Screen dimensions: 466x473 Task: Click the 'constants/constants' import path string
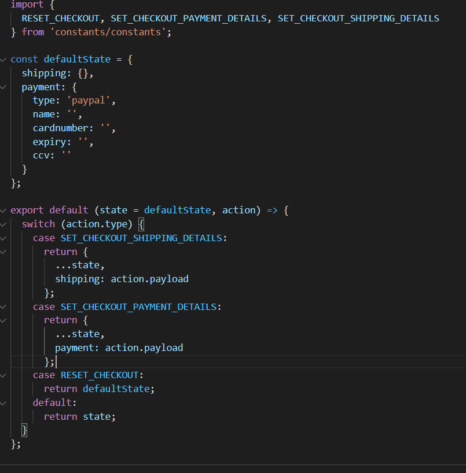click(108, 32)
